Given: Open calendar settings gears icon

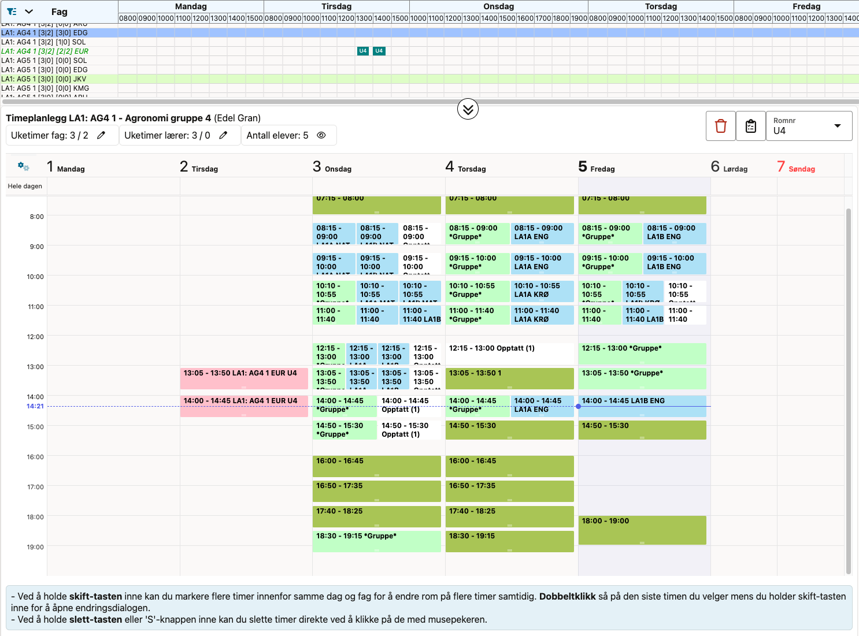Looking at the screenshot, I should click(23, 166).
